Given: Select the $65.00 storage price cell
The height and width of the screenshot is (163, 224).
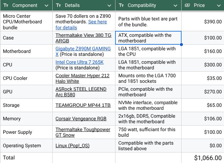Looking at the screenshot, I should pos(203,105).
